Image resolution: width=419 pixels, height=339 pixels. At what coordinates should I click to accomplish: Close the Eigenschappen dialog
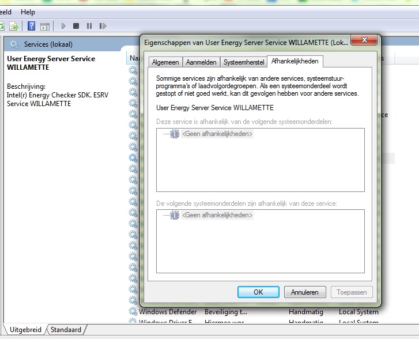click(364, 40)
